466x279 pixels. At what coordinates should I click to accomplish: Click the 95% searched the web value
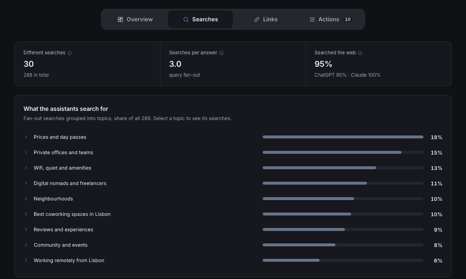pyautogui.click(x=323, y=64)
